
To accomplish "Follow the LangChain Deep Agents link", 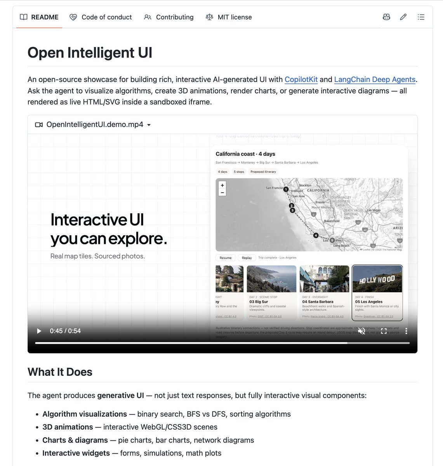I will [375, 80].
